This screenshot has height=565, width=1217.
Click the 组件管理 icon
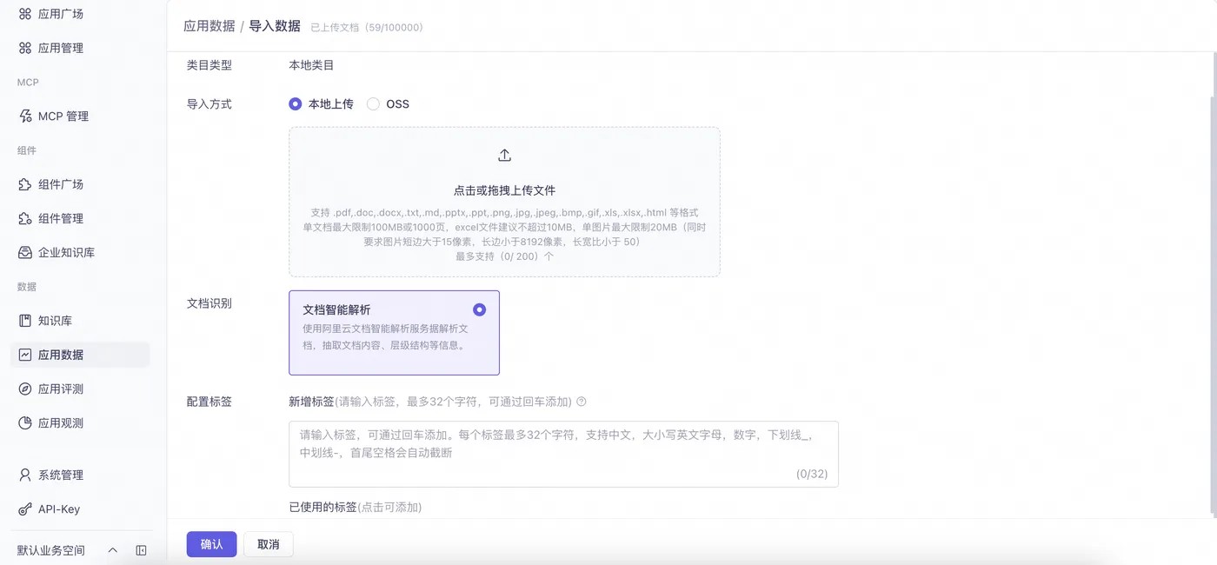pos(25,218)
